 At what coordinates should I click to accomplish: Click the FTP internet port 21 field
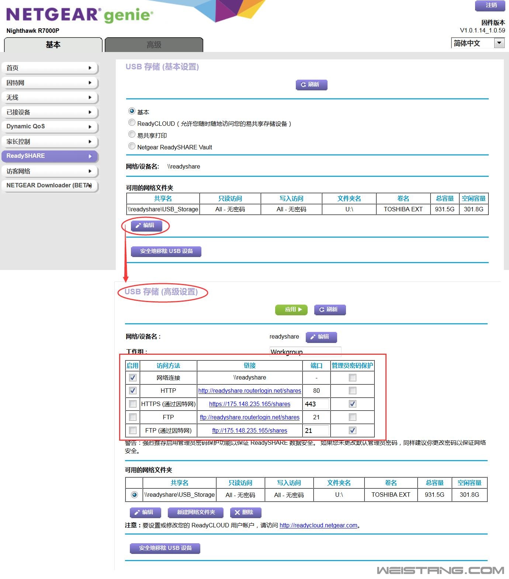tap(316, 430)
